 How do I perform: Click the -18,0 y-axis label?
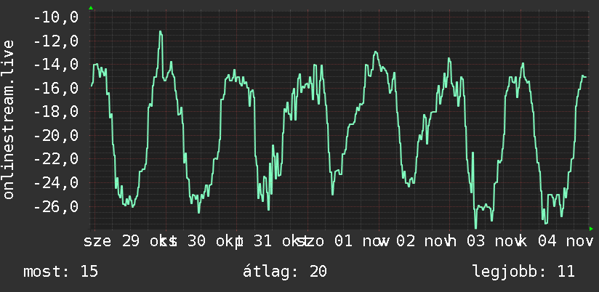(x=56, y=112)
